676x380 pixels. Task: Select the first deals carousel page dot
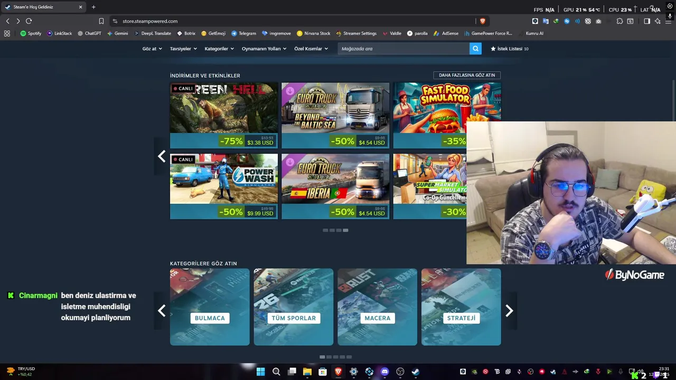point(325,230)
